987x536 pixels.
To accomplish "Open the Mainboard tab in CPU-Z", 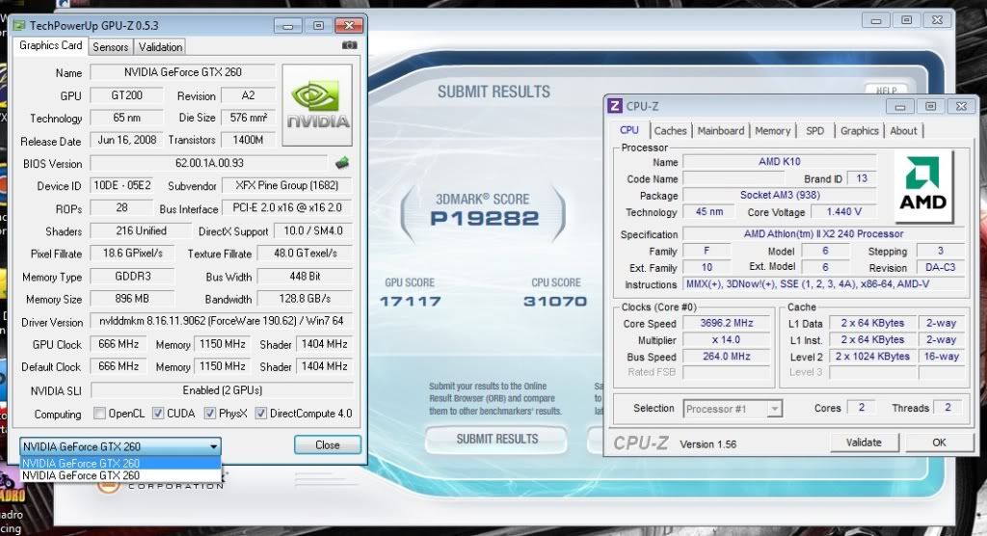I will 721,131.
